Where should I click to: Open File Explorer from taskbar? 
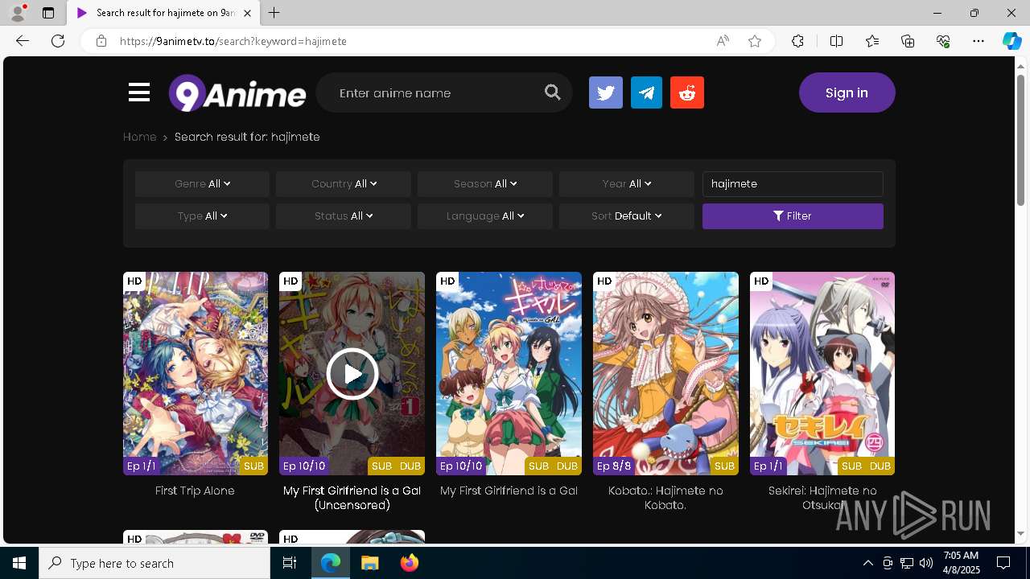370,563
